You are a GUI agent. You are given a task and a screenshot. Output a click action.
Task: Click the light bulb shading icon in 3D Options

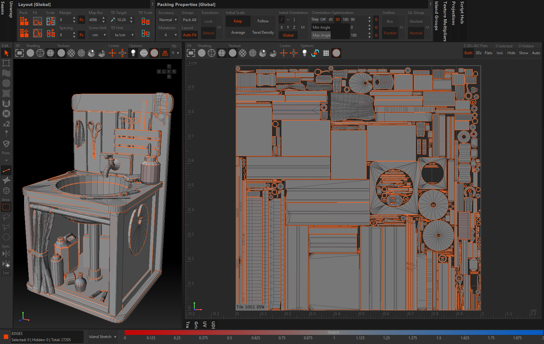pyautogui.click(x=133, y=53)
